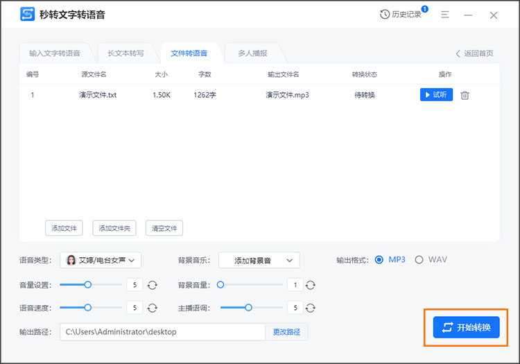
Task: Reset 背景音量 with its refresh icon
Action: click(x=311, y=285)
